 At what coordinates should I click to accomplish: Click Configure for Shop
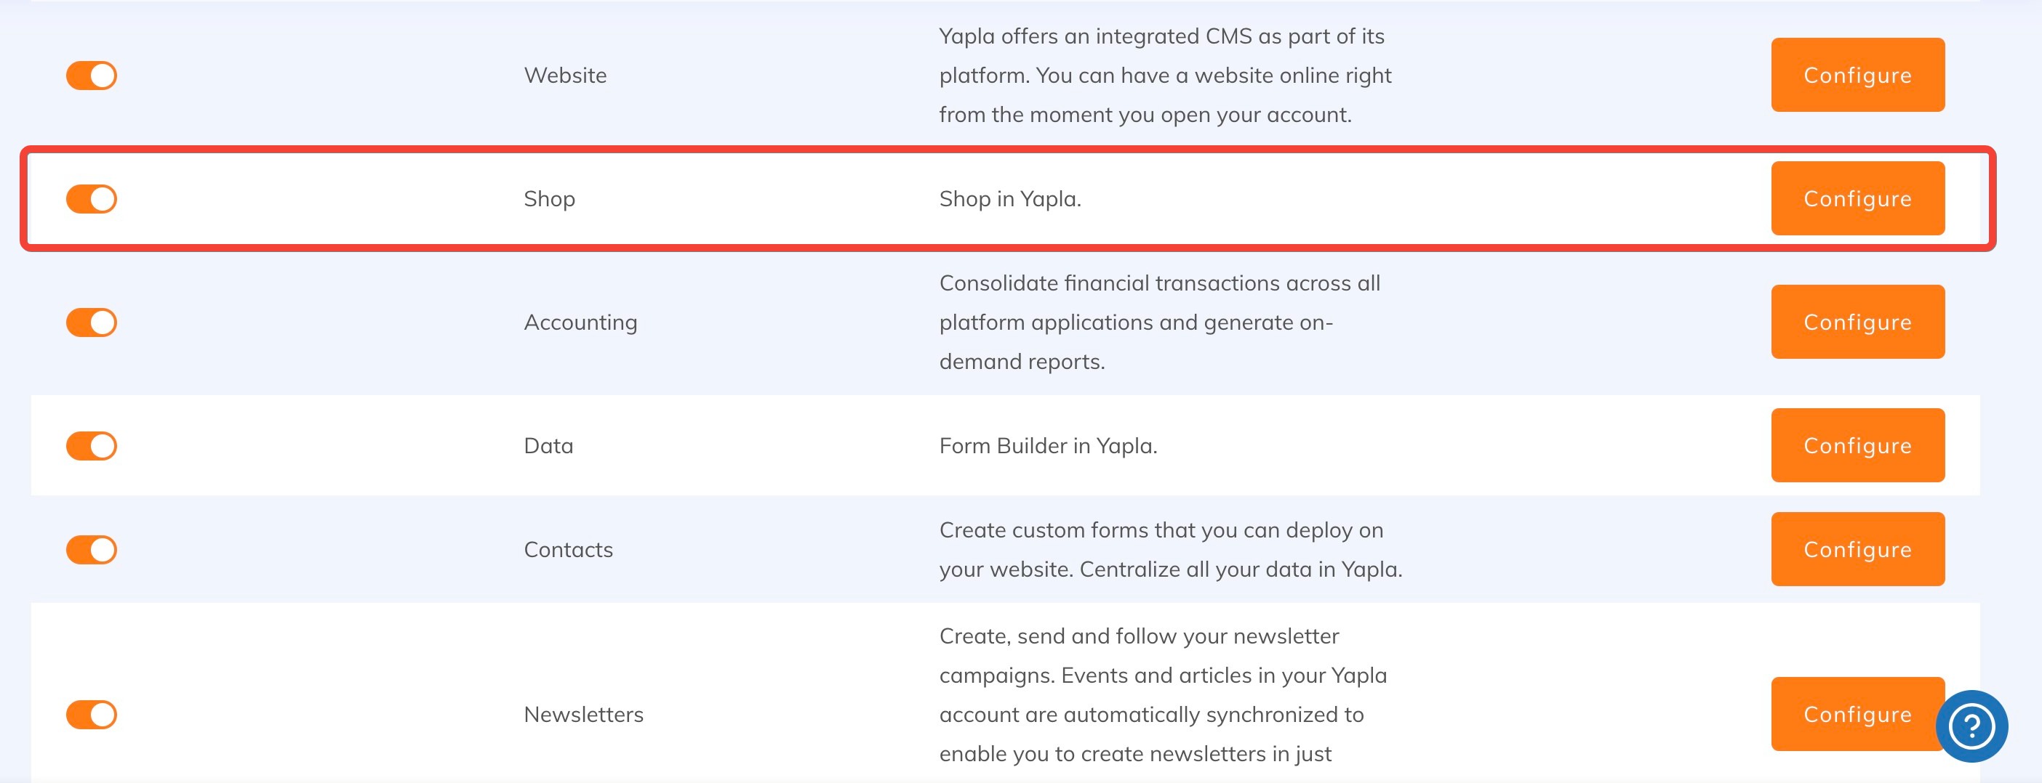coord(1857,199)
